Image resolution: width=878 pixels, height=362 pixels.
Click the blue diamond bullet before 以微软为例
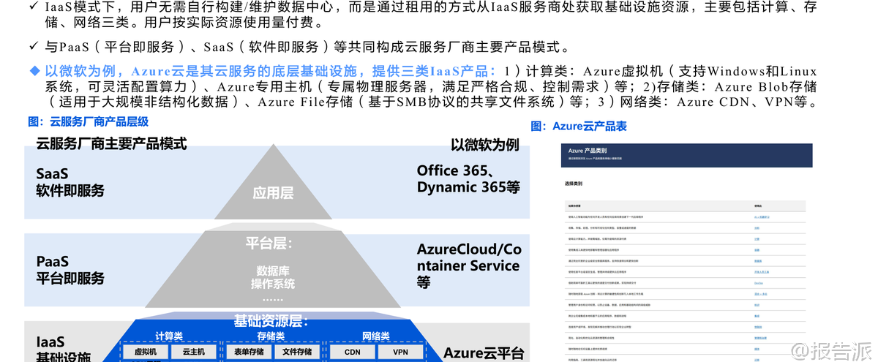34,71
